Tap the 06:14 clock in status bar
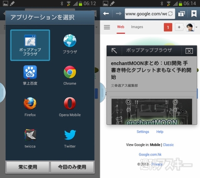This screenshot has width=200, height=178. point(190,3)
